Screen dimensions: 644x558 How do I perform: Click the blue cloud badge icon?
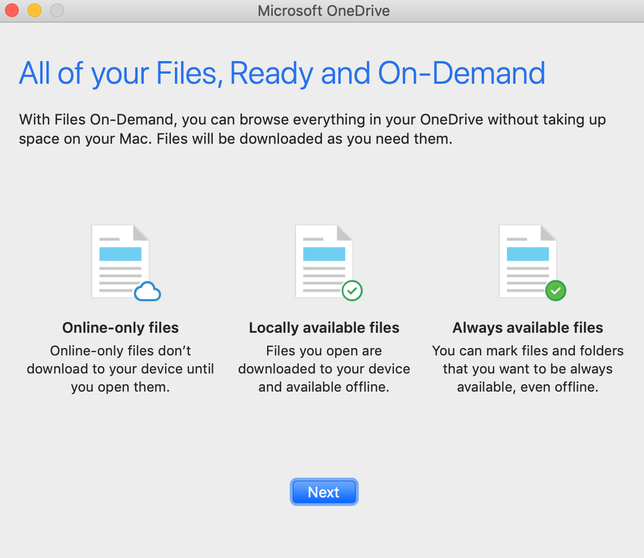(x=148, y=291)
